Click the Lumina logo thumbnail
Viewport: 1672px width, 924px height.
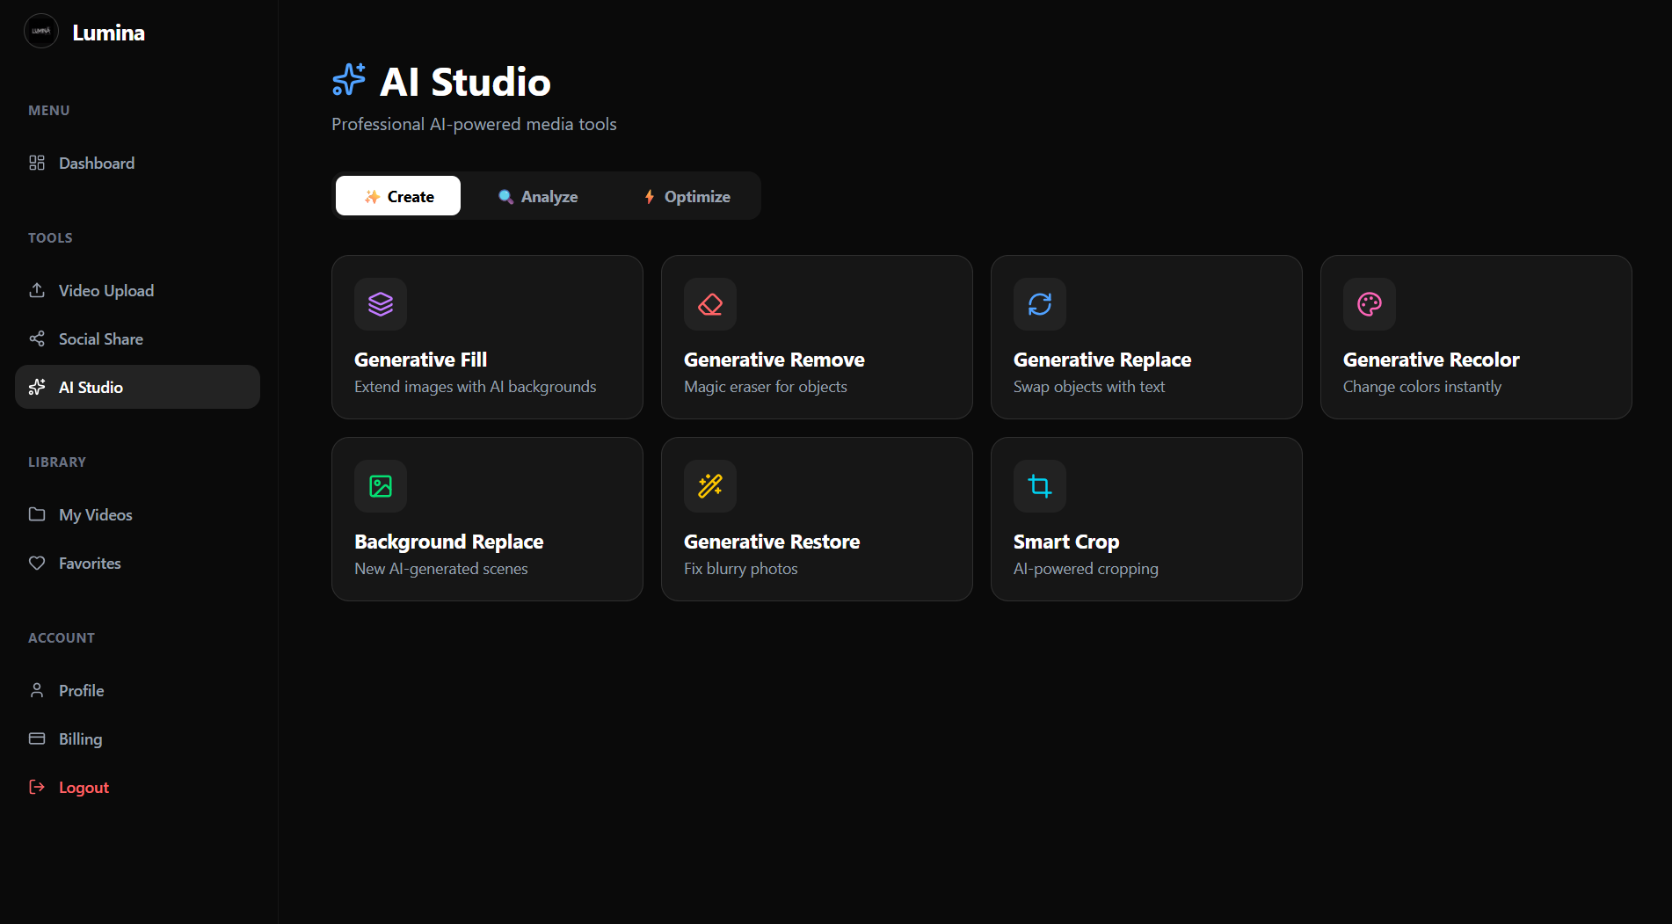pyautogui.click(x=40, y=31)
